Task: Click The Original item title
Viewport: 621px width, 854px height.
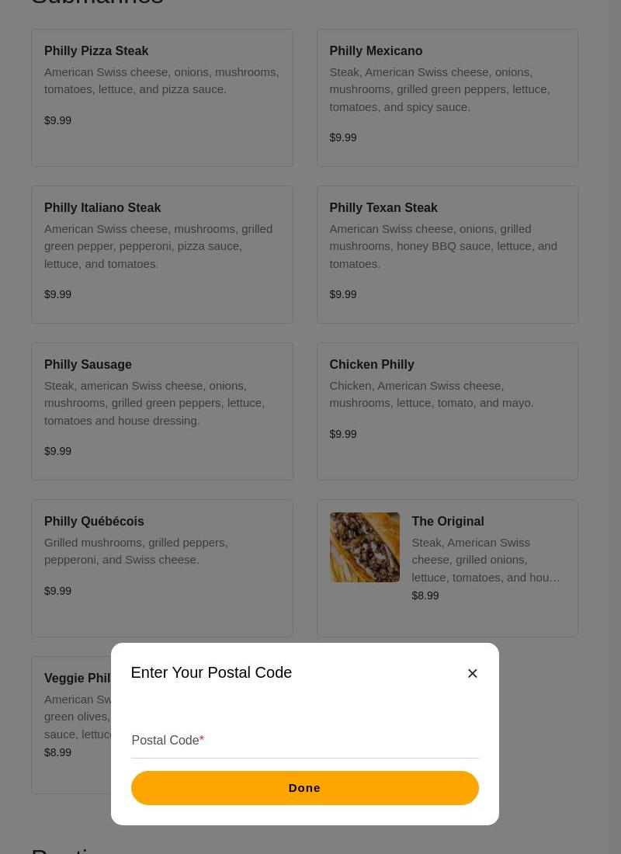Action: 448,522
